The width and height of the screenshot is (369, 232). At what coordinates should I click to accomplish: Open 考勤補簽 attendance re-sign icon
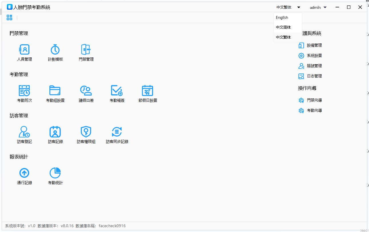tap(117, 91)
